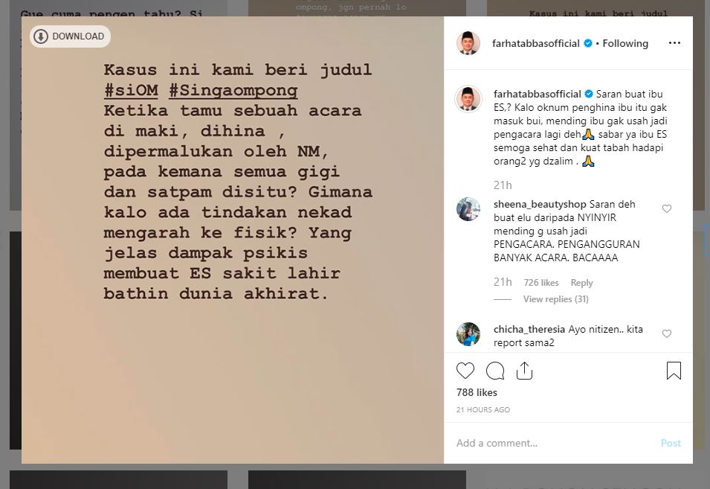Save post with bookmark icon

(x=674, y=370)
